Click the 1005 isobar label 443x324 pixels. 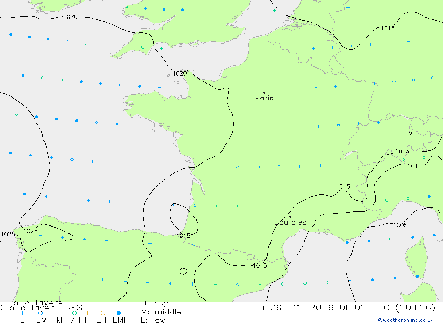tap(400, 225)
